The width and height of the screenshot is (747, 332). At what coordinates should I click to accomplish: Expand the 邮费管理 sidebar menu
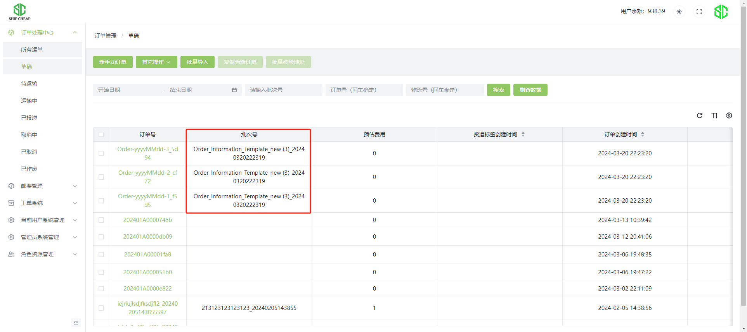tap(43, 186)
